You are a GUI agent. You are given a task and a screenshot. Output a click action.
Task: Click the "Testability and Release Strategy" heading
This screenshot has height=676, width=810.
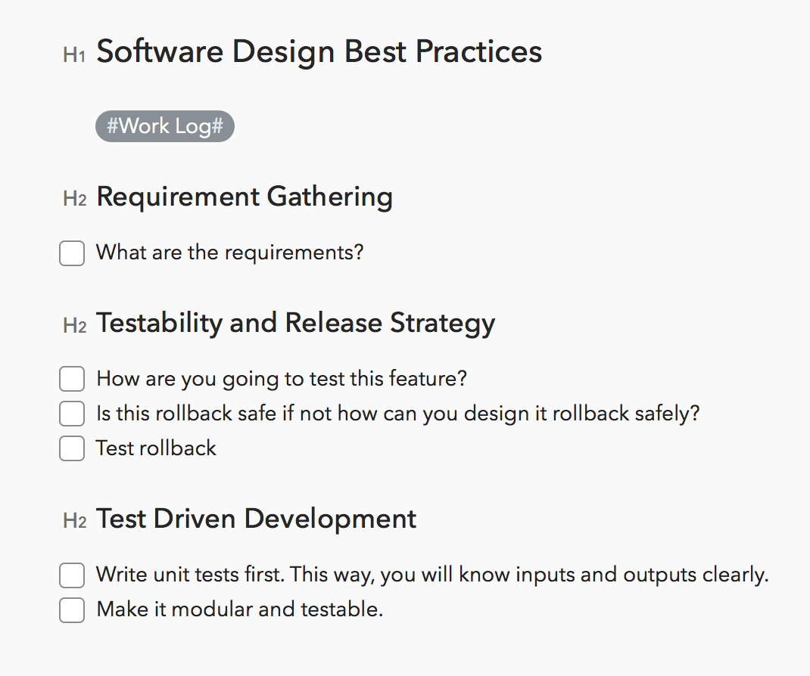tap(295, 324)
